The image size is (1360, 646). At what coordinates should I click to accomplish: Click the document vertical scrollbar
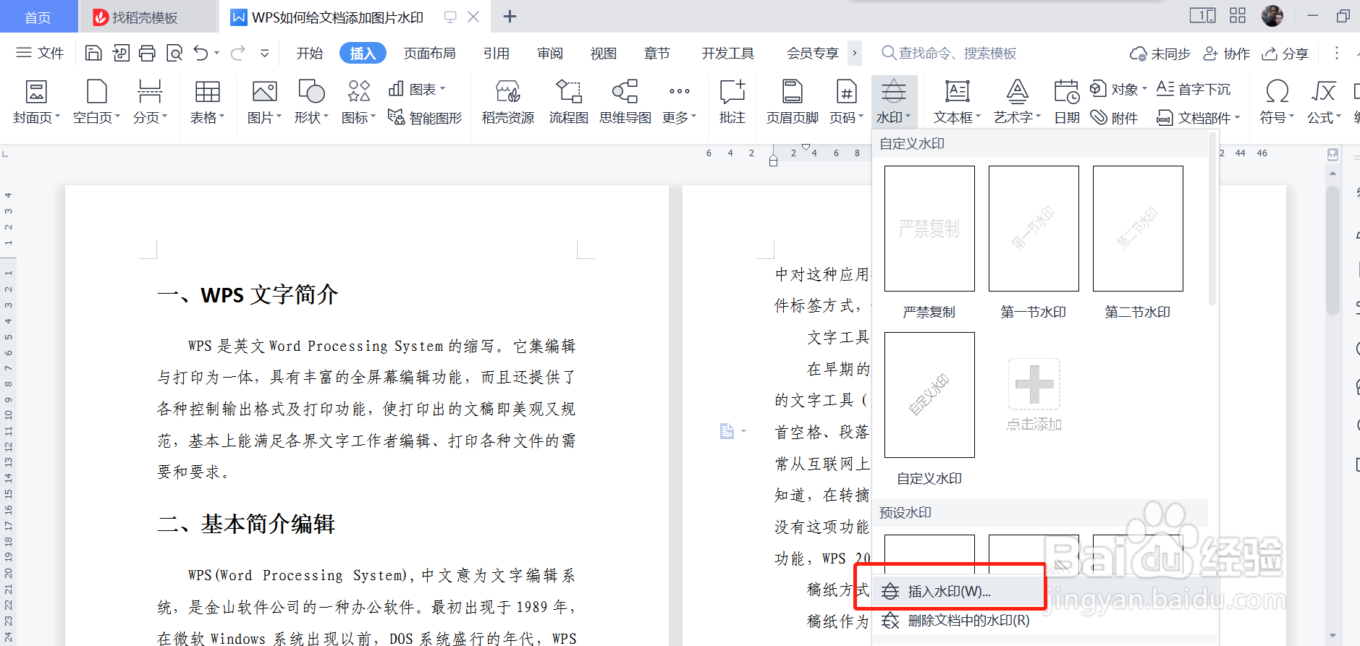point(1332,250)
